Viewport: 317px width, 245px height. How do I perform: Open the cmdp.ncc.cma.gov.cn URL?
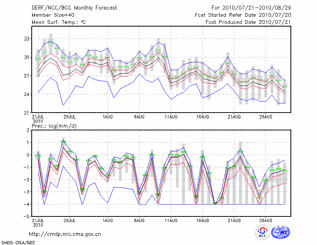tap(65, 234)
